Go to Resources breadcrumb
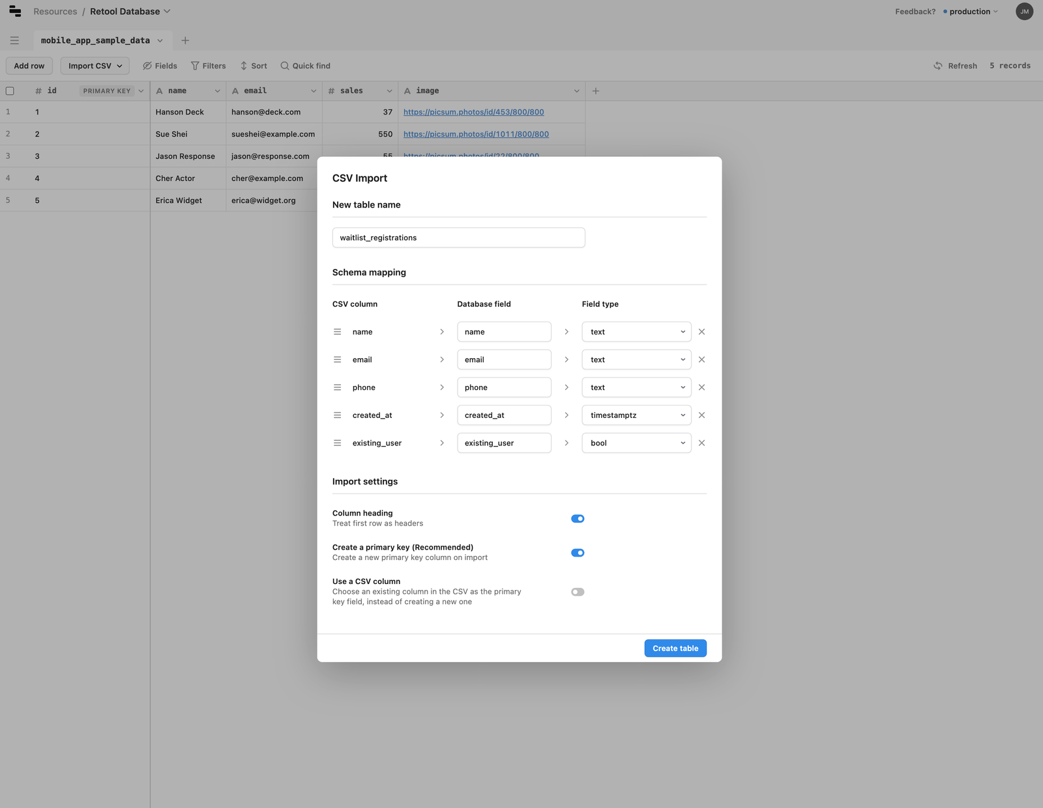 (55, 12)
